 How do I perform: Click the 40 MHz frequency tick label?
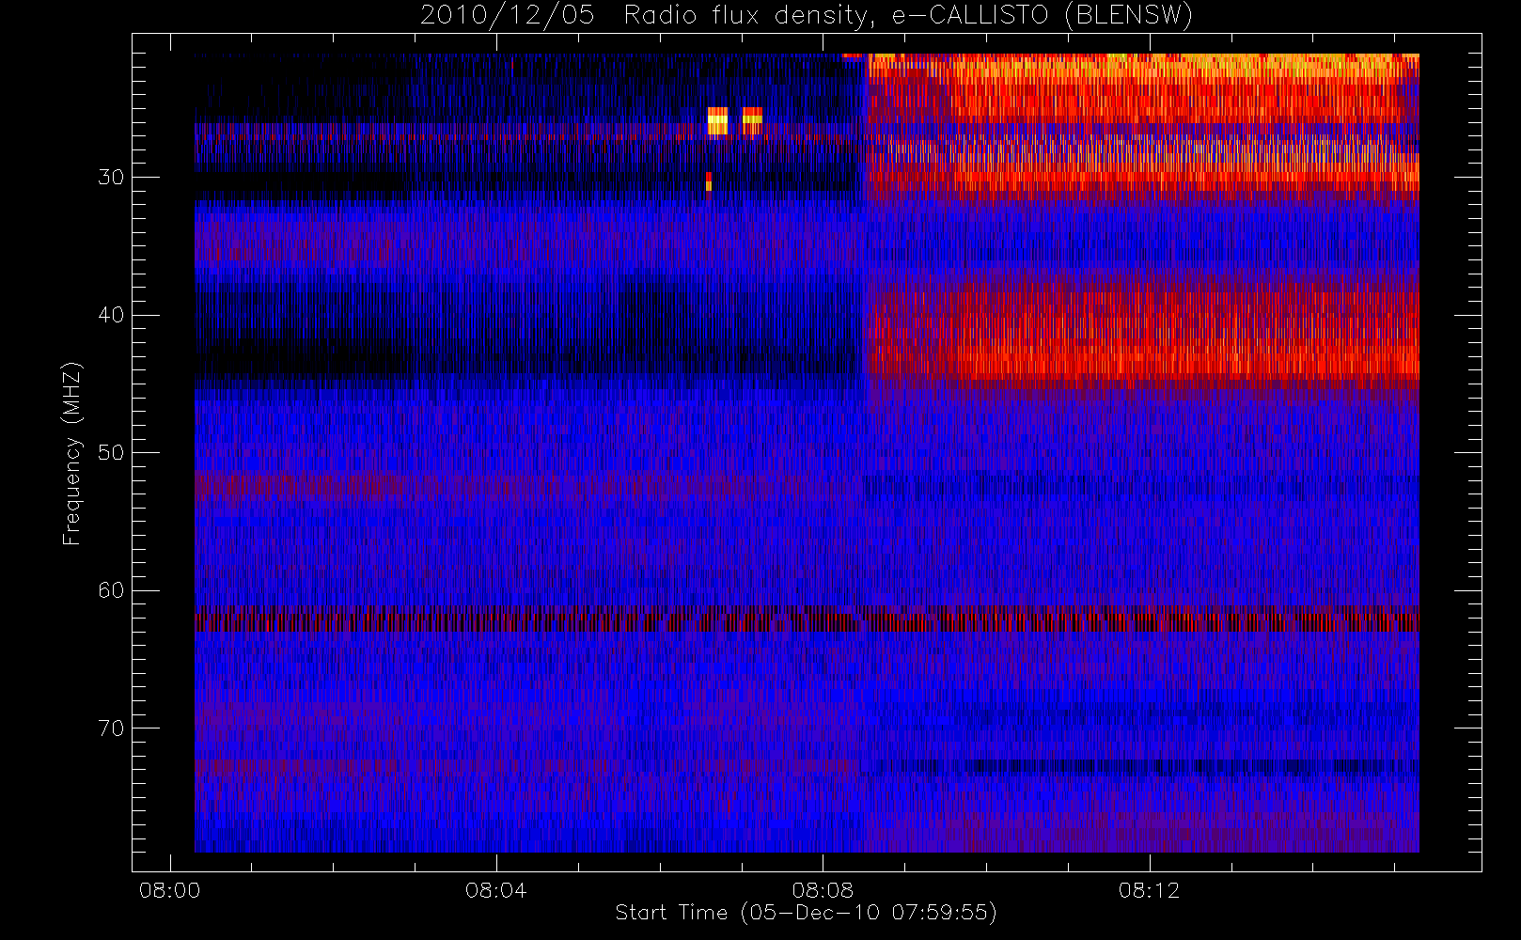click(111, 315)
